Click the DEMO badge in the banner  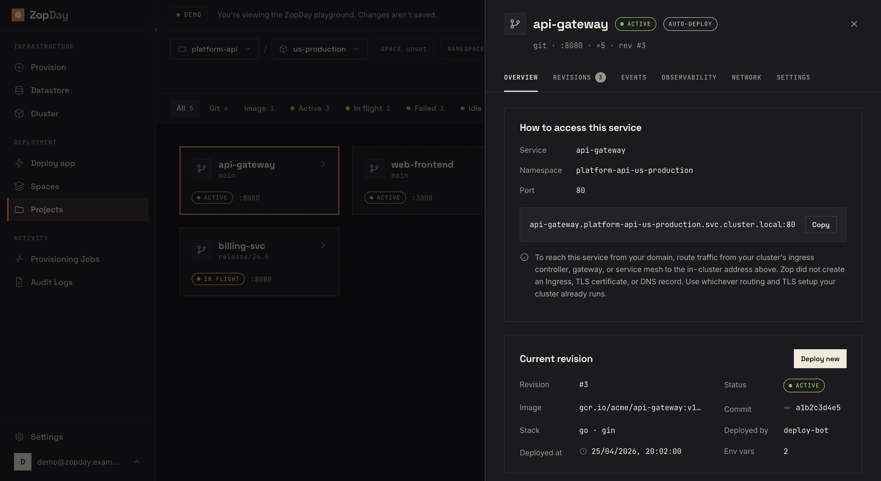coord(189,15)
